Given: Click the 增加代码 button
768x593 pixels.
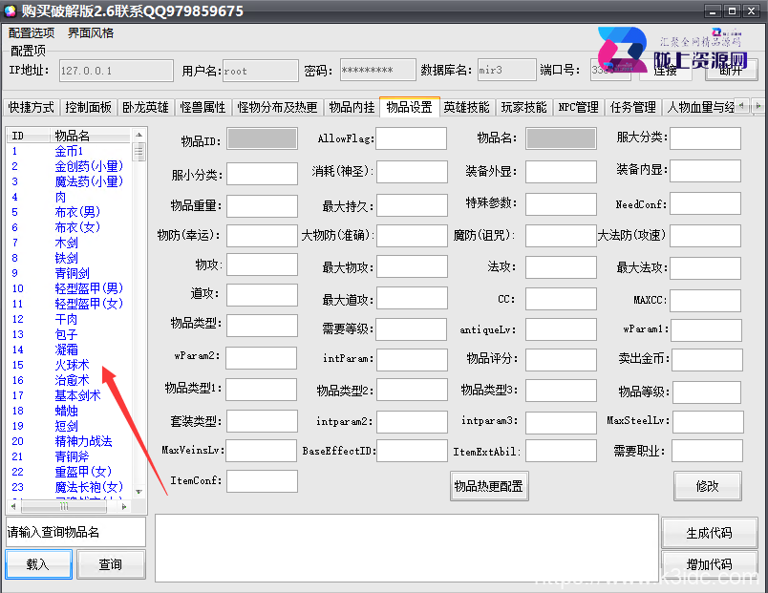Looking at the screenshot, I should [x=709, y=564].
